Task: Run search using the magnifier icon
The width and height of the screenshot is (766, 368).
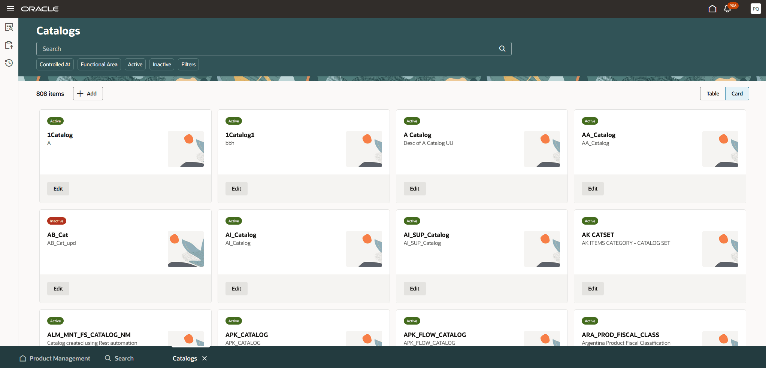Action: (502, 48)
